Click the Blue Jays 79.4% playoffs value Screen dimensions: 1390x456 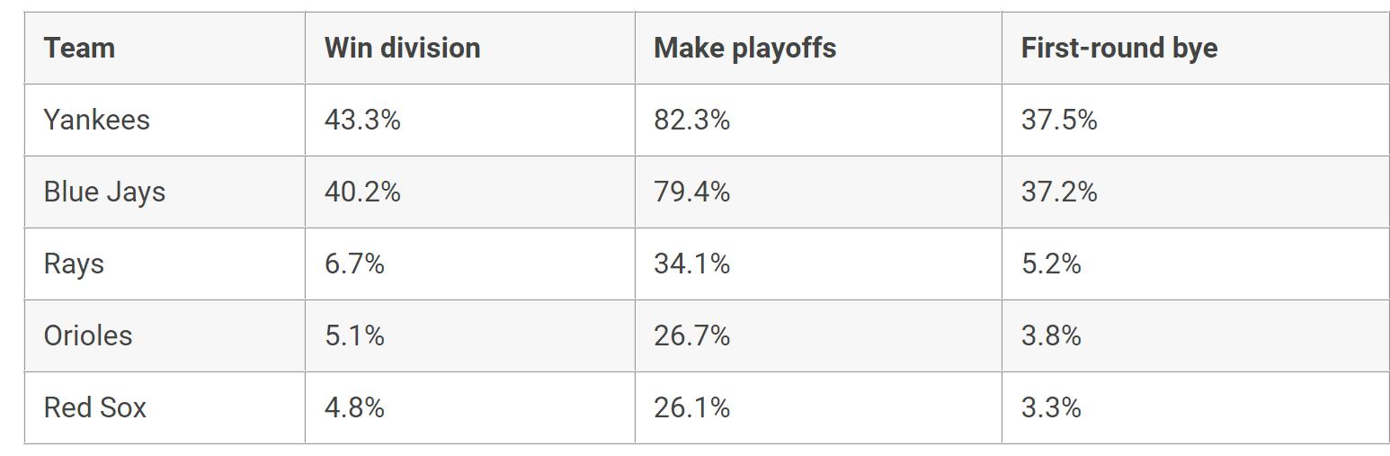click(x=691, y=192)
